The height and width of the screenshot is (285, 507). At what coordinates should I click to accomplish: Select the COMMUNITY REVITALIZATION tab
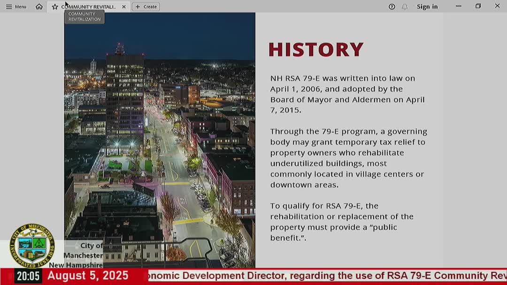click(88, 6)
